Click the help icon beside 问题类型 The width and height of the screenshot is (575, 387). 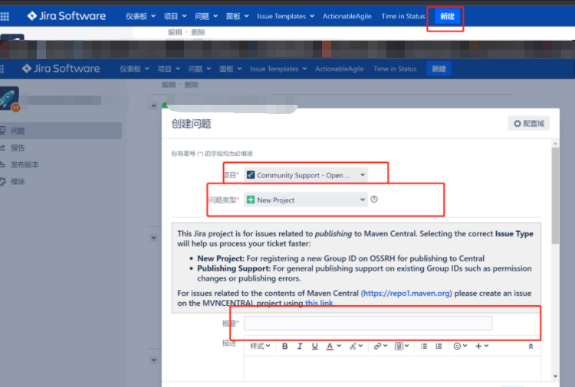coord(374,200)
